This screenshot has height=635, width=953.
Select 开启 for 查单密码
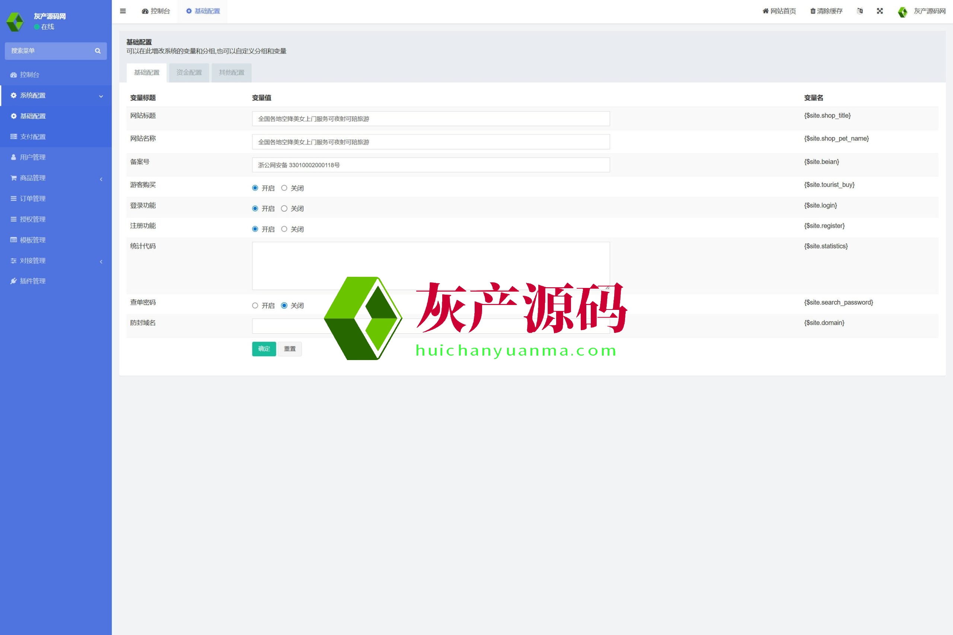[x=255, y=305]
